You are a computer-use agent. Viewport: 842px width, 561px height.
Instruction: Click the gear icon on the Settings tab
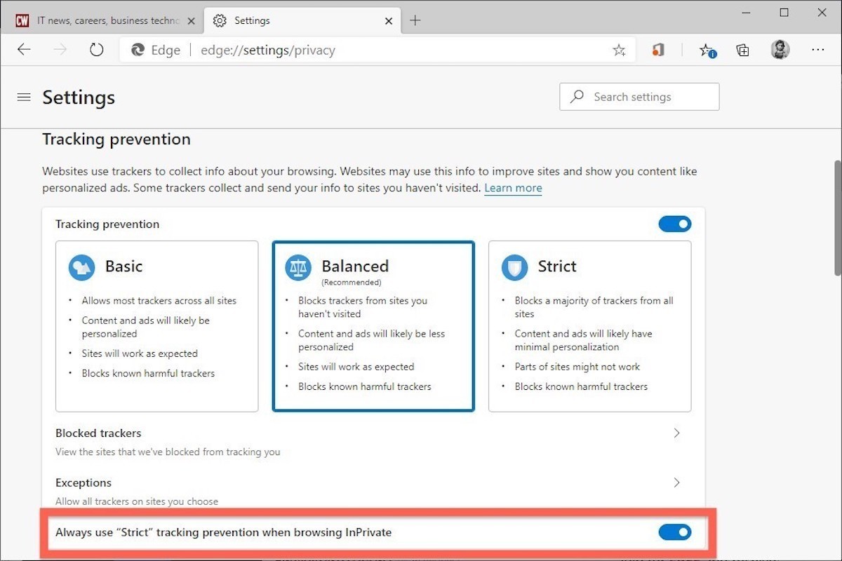tap(220, 20)
